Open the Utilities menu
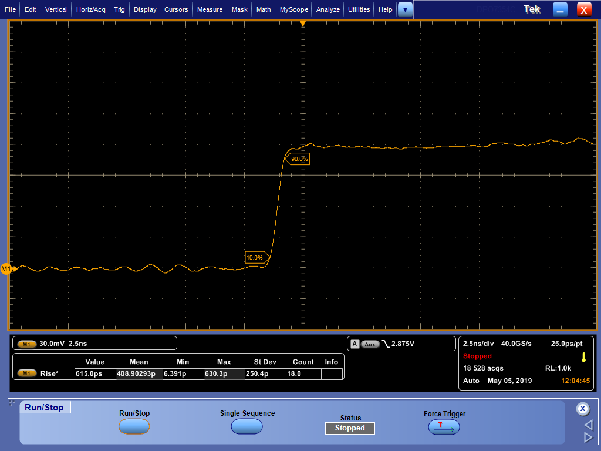 pyautogui.click(x=359, y=9)
